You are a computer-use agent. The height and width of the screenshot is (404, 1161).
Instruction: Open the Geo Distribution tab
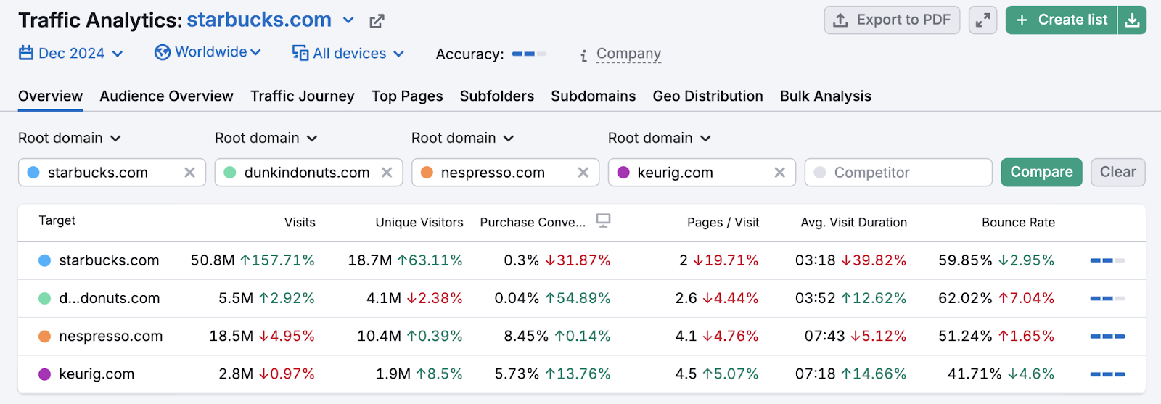coord(707,96)
